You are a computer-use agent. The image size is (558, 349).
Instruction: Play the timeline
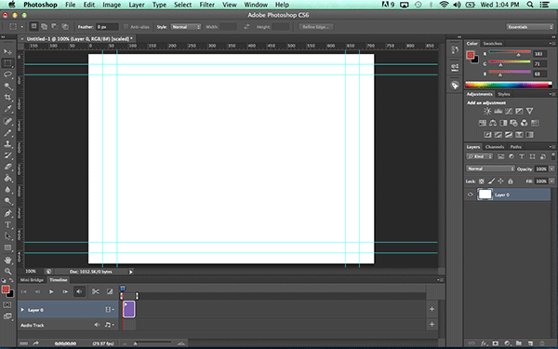(x=51, y=291)
